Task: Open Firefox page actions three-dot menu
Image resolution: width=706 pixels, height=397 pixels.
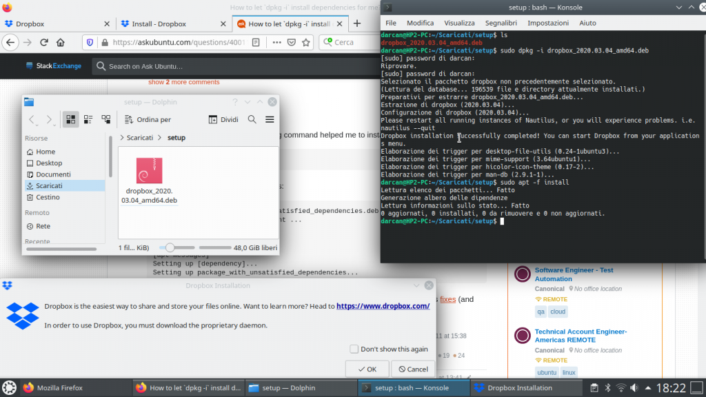Action: [277, 42]
